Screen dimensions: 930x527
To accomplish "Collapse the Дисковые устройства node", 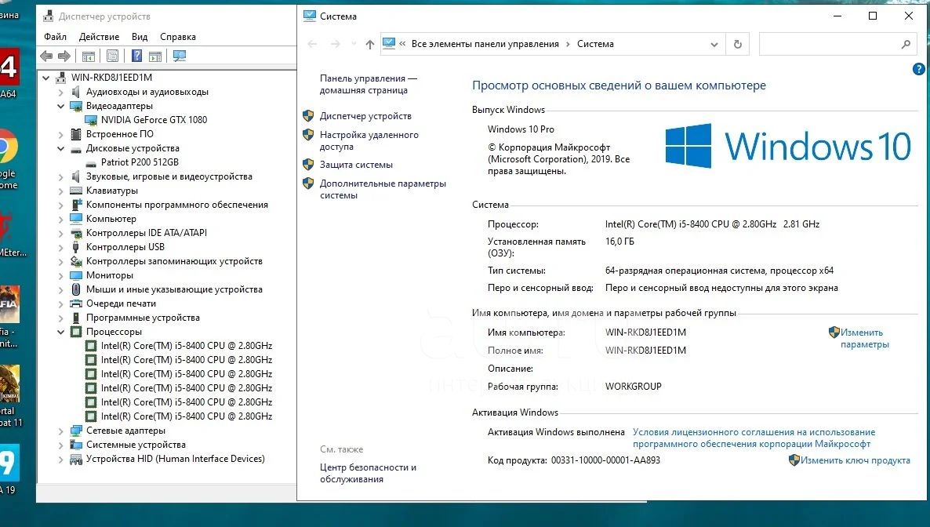I will coord(60,148).
